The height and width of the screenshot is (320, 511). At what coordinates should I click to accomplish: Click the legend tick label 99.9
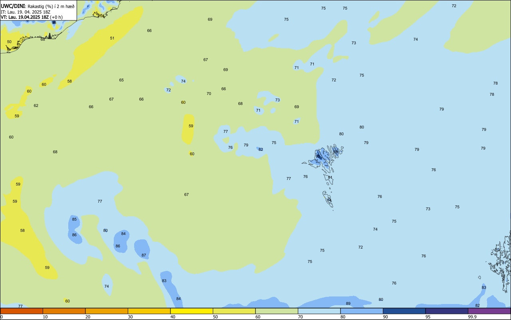point(472,317)
